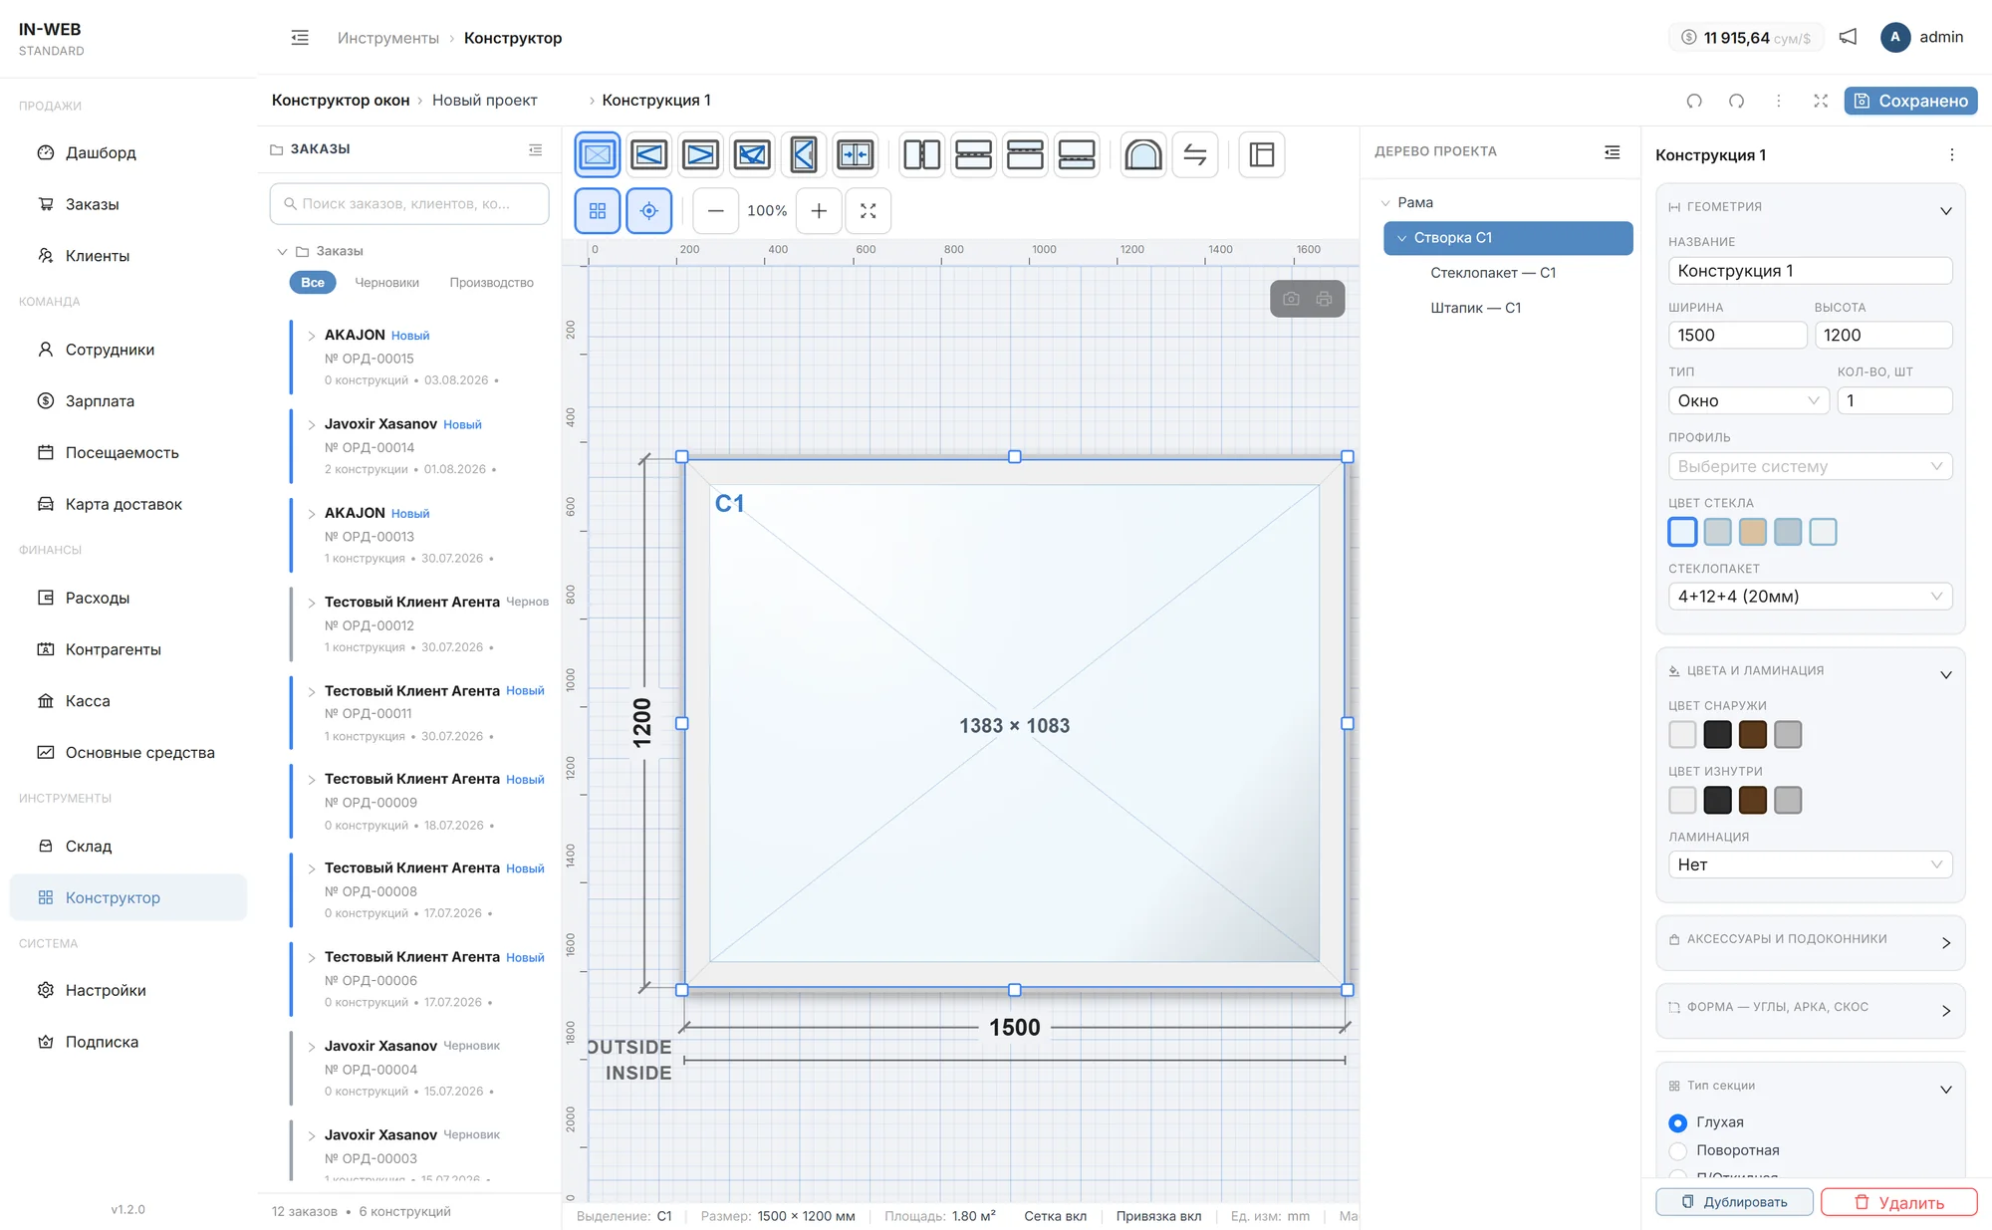This screenshot has height=1230, width=1992.
Task: Select the Глухая section type
Action: (x=1678, y=1122)
